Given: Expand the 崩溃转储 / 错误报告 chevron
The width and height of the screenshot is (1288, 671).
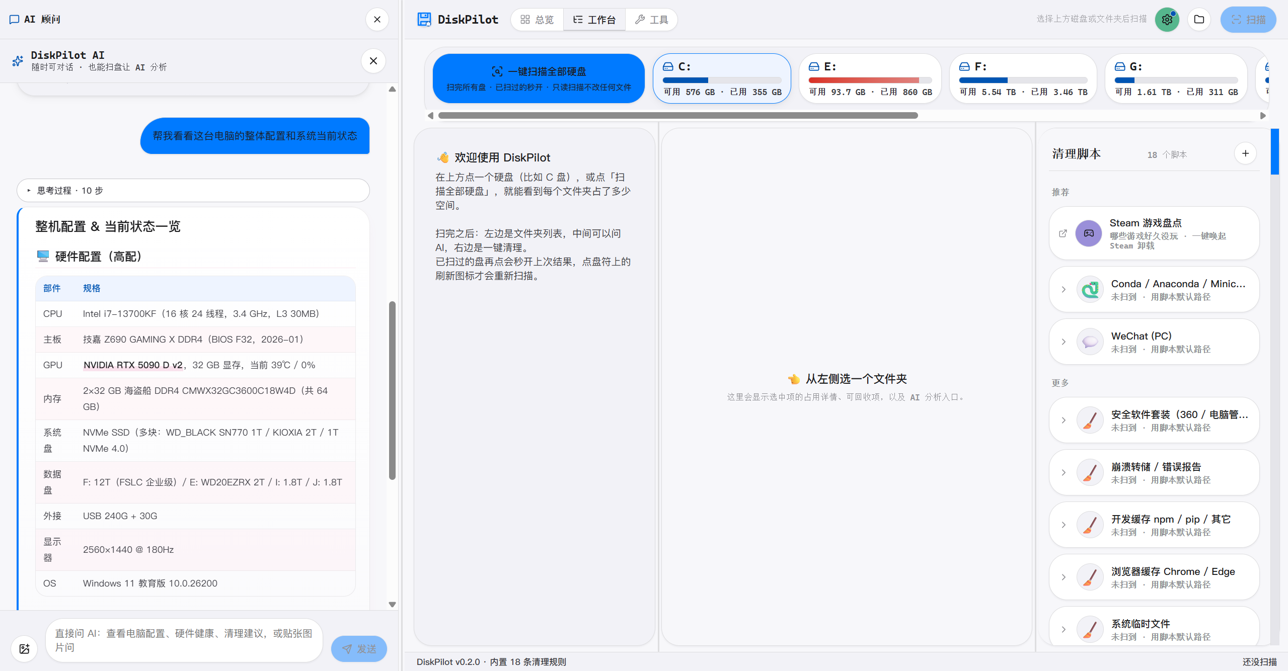Looking at the screenshot, I should [1064, 473].
